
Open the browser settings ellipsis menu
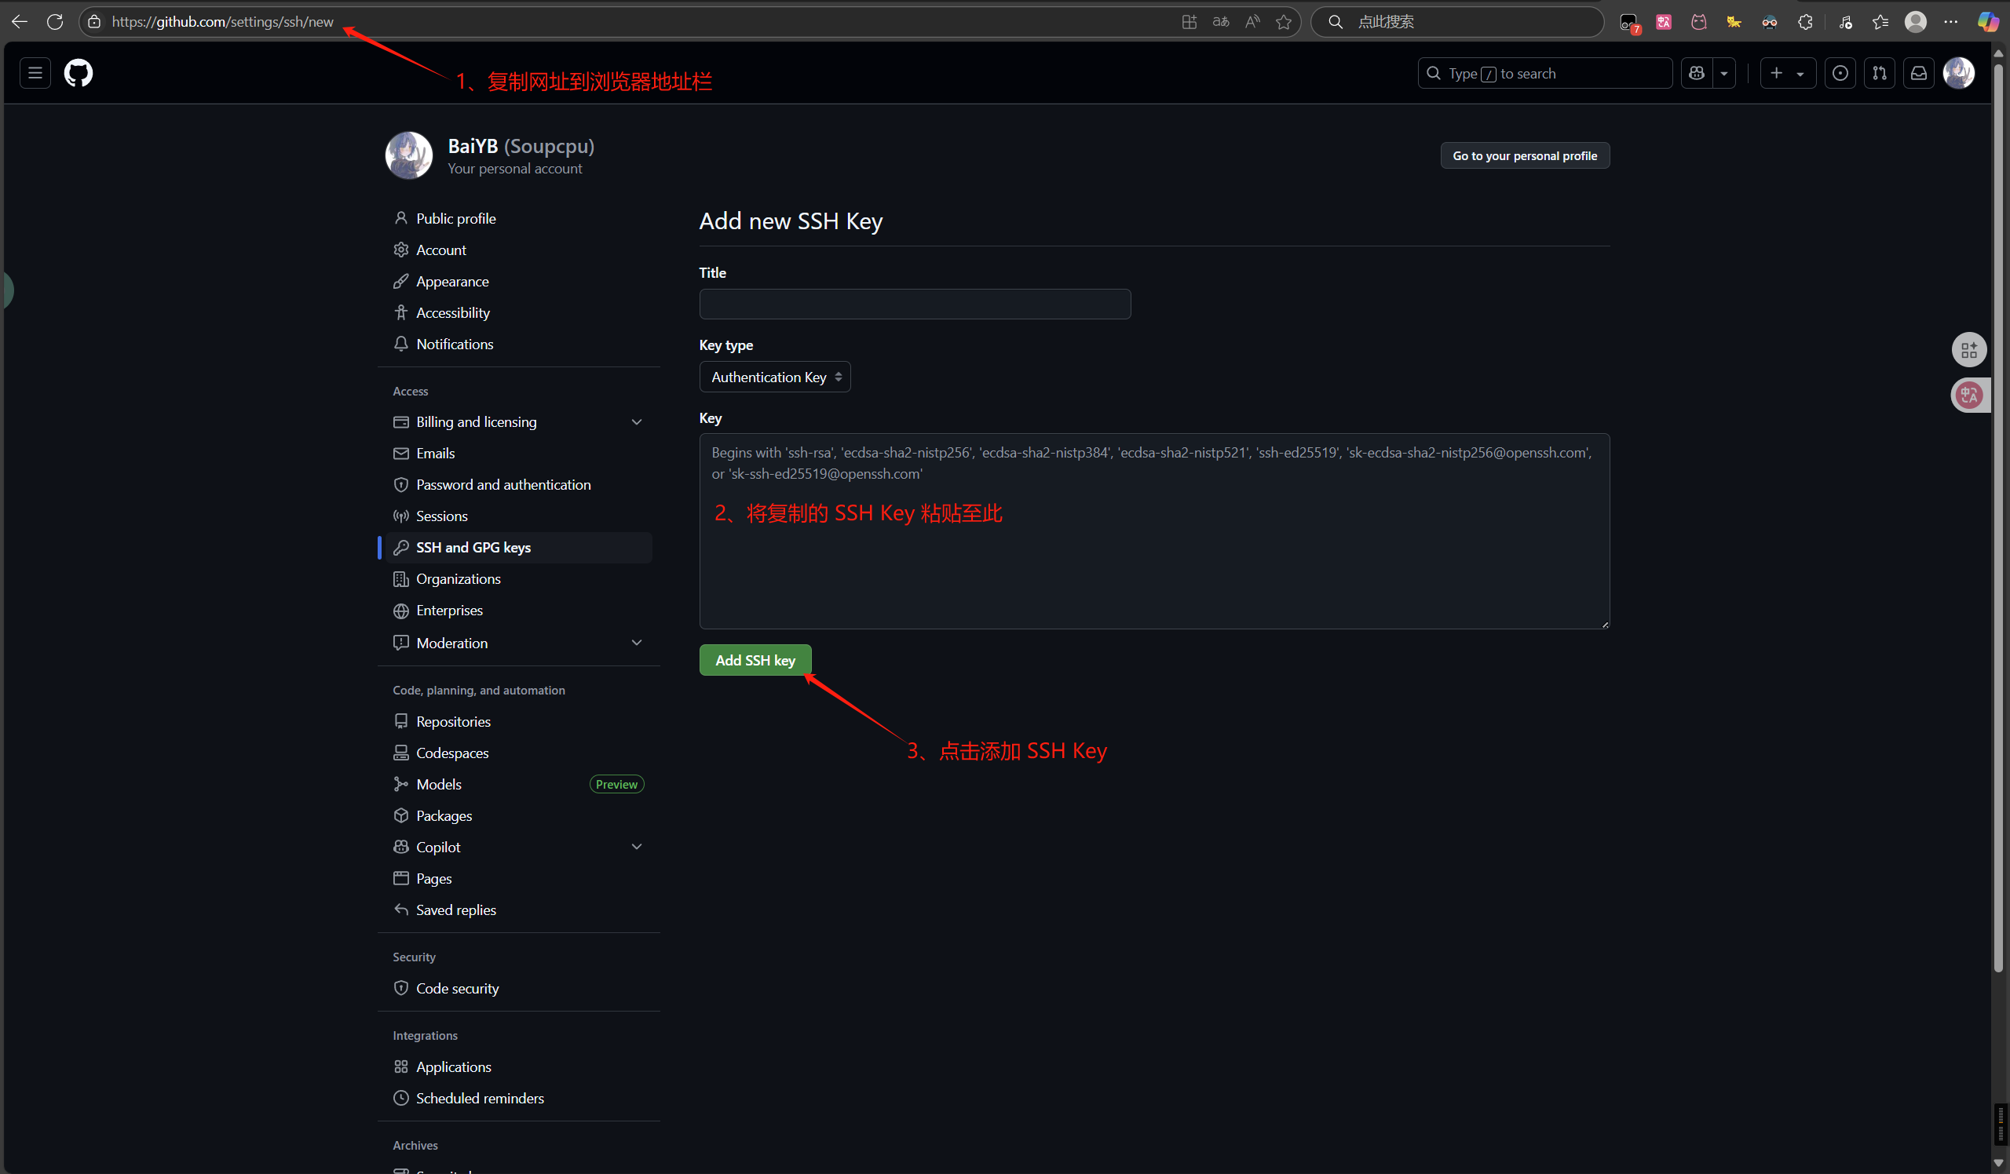(1951, 21)
